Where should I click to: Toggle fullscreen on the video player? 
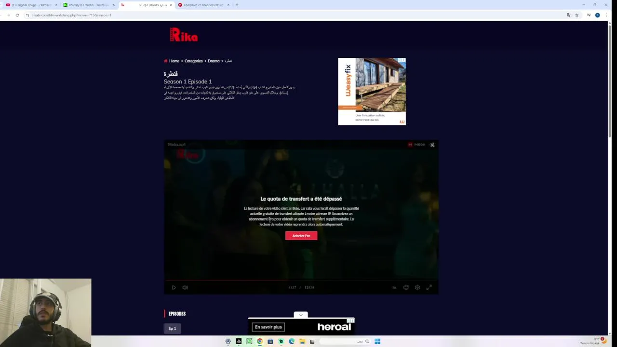point(429,288)
